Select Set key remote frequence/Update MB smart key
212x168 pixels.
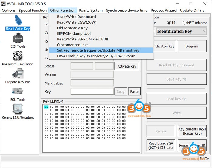click(x=101, y=50)
